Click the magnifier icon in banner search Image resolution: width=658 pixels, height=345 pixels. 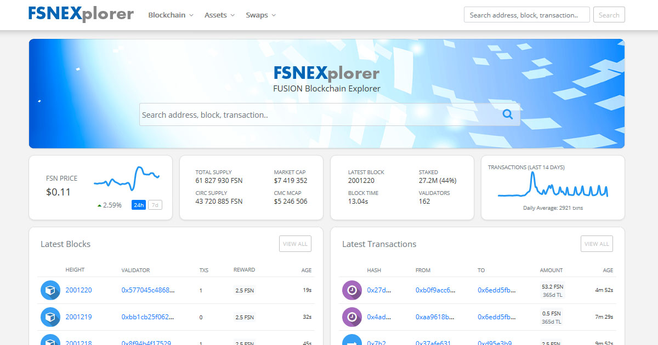coord(508,114)
